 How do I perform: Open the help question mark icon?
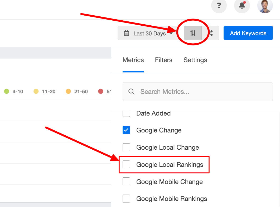[219, 6]
